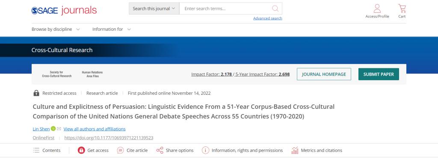Expand Information for menu
Image resolution: width=438 pixels, height=158 pixels.
click(112, 29)
